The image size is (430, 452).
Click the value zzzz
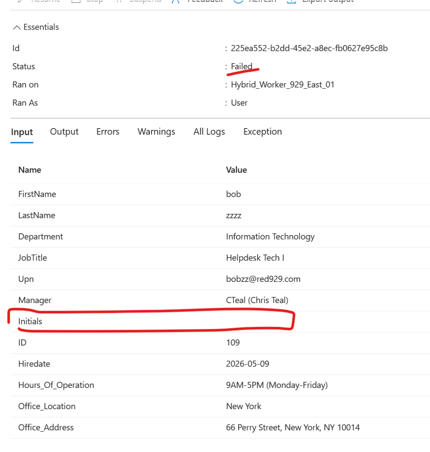click(x=234, y=216)
